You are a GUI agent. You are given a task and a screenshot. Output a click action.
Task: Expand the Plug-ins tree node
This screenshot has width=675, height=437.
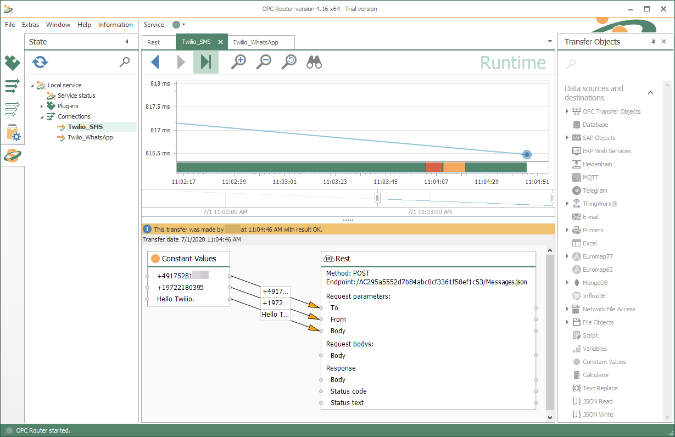pyautogui.click(x=42, y=106)
